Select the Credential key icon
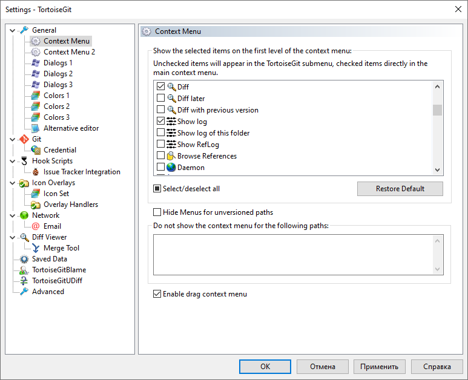Screen dimensions: 468x380 pos(36,150)
